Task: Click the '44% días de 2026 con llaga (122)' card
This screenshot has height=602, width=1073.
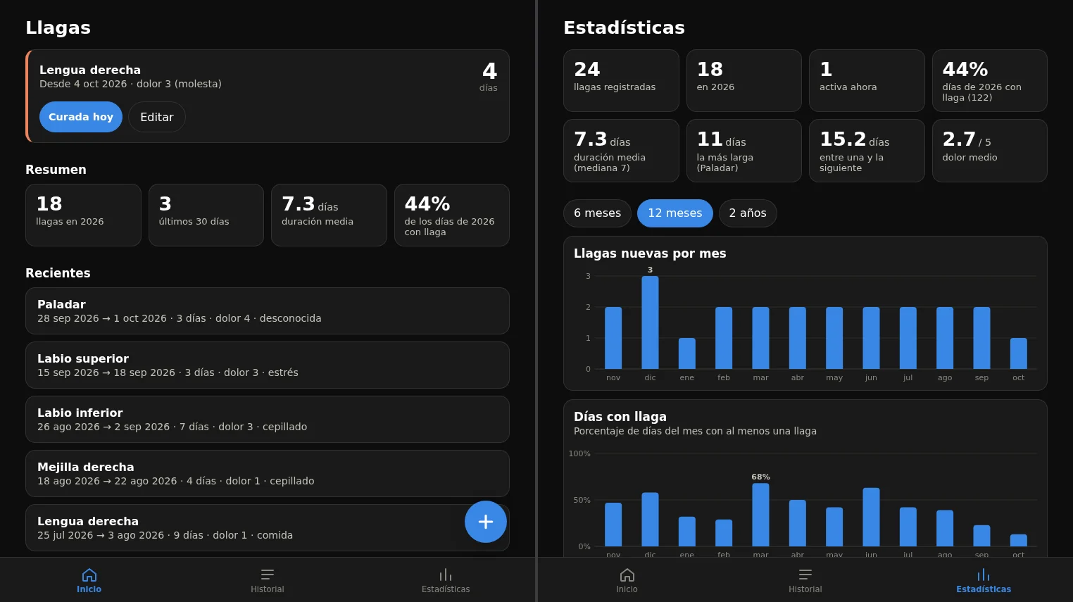Action: (x=990, y=80)
